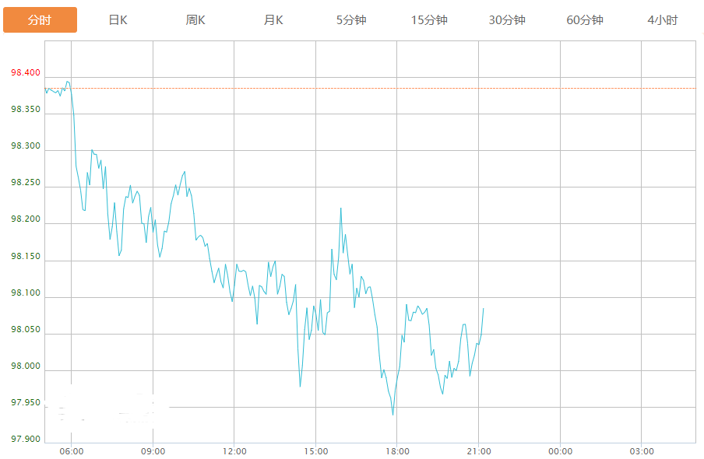Click the 12:00 time axis marker
704x459 pixels.
coord(234,451)
